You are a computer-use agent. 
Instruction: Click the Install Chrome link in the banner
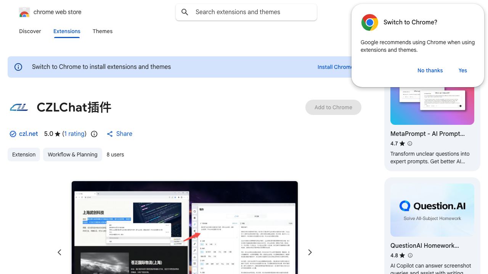(x=335, y=67)
